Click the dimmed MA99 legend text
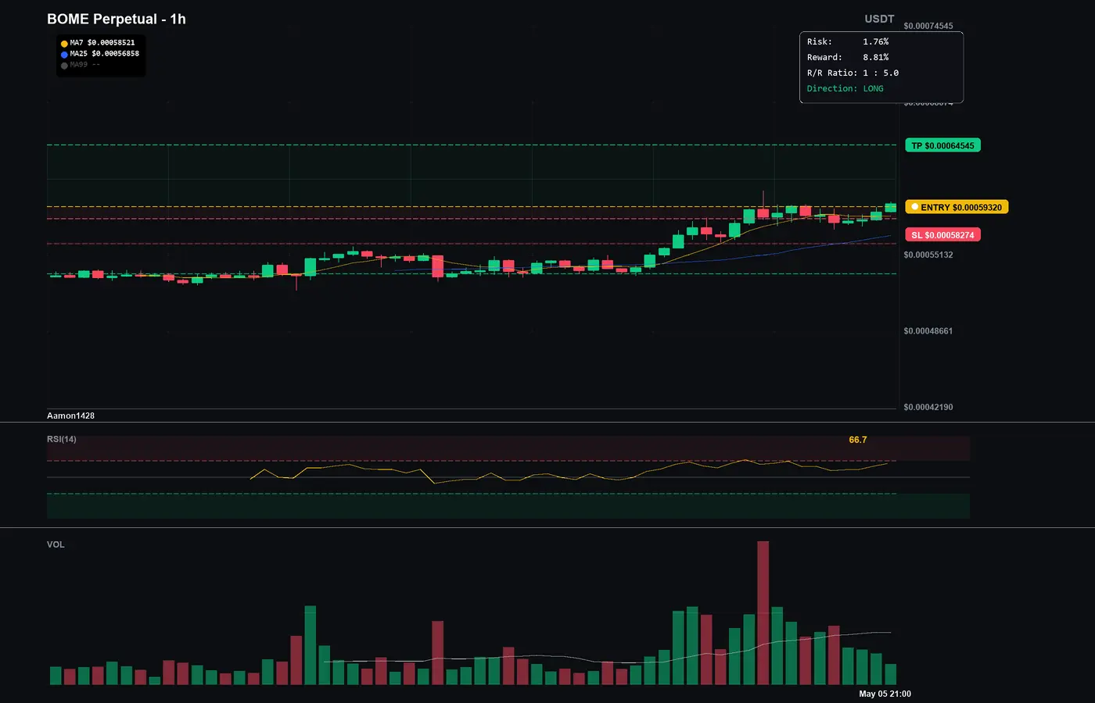This screenshot has width=1095, height=703. click(x=85, y=65)
